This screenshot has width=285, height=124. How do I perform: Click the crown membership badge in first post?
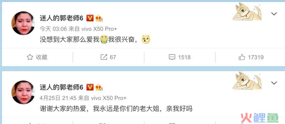pos(99,18)
